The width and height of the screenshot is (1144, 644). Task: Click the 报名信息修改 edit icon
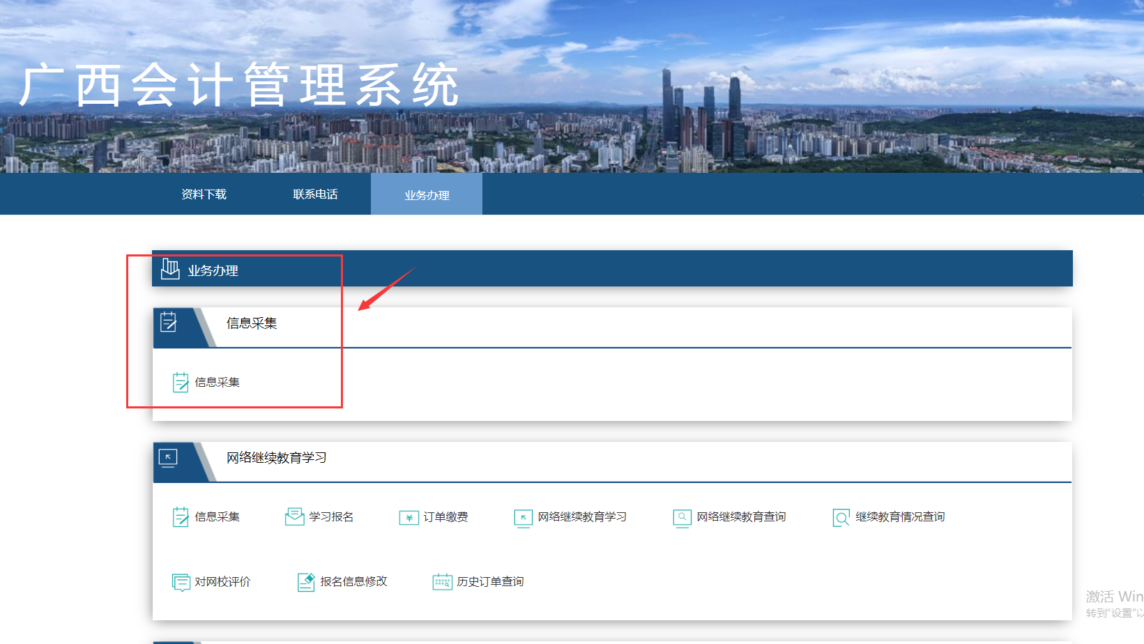coord(306,581)
